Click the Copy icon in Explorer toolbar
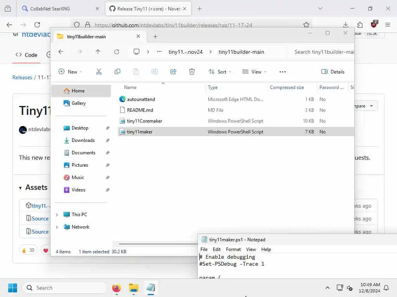The width and height of the screenshot is (397, 297). (117, 72)
